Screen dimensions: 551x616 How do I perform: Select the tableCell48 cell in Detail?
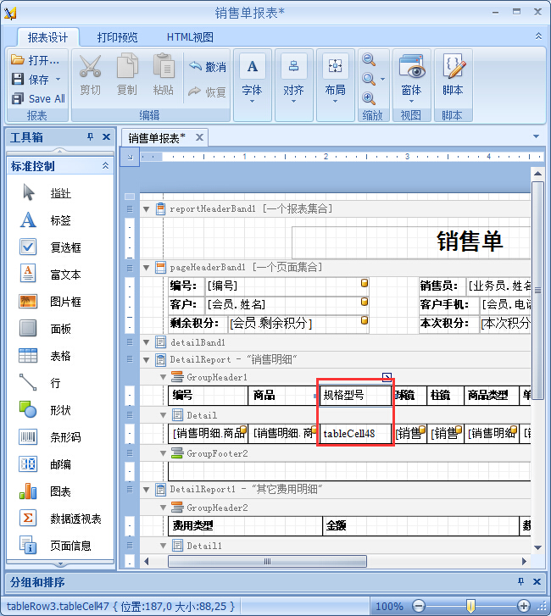click(x=355, y=434)
